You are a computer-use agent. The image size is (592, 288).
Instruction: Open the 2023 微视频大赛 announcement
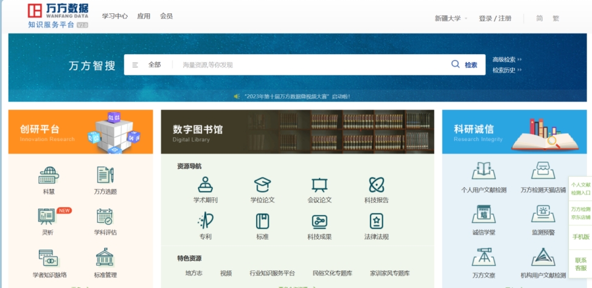click(x=297, y=97)
